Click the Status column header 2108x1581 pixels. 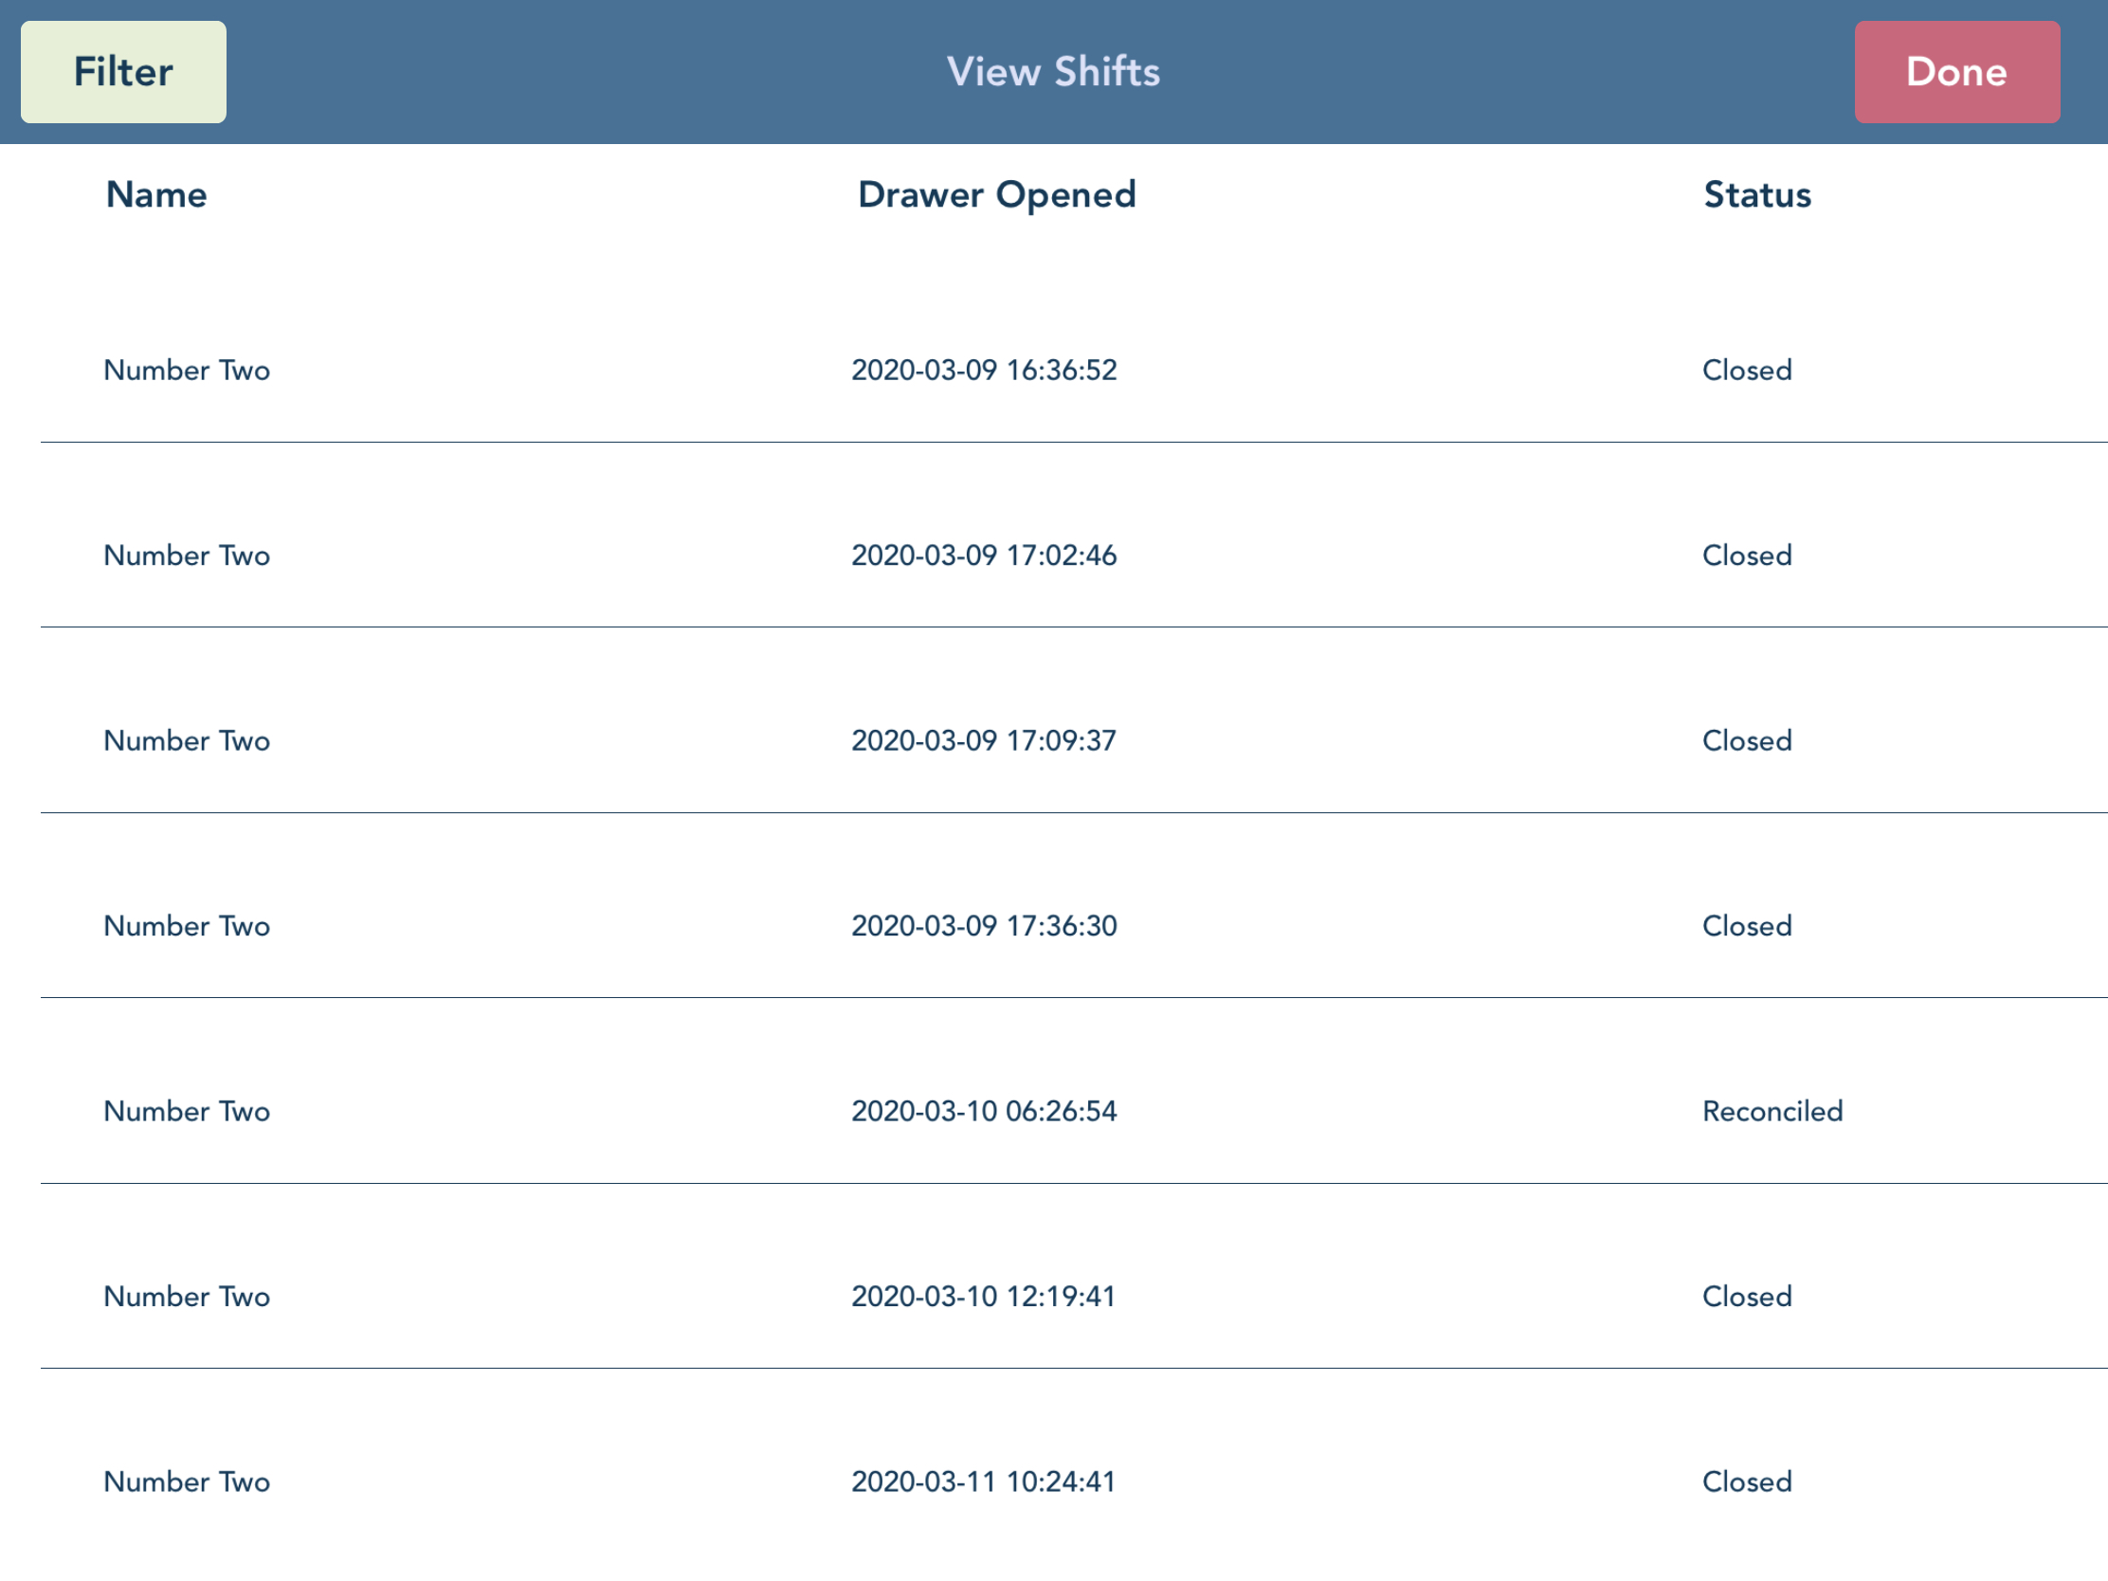[1756, 194]
